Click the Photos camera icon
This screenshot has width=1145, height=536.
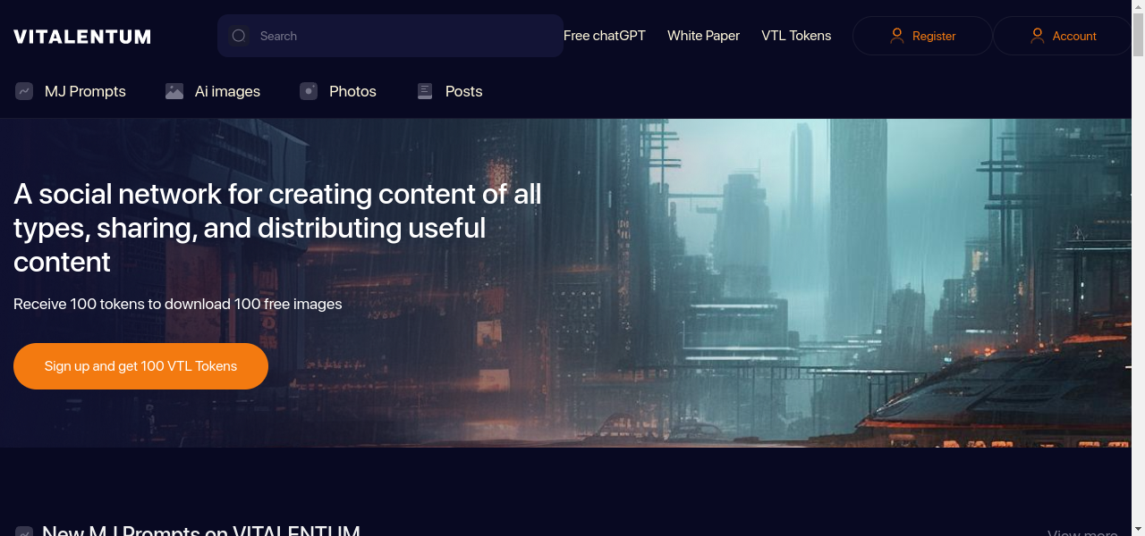click(x=309, y=91)
